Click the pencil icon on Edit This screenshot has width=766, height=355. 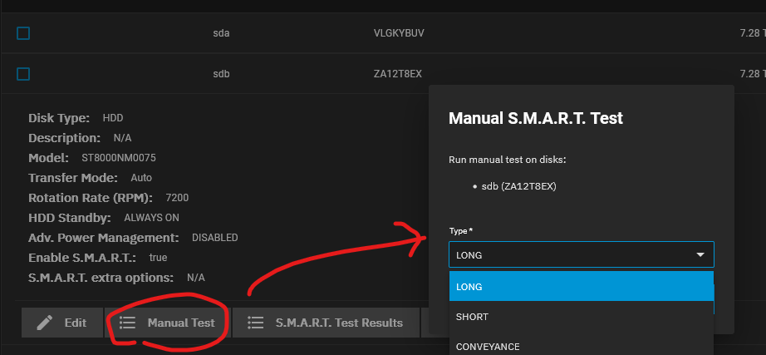[x=45, y=323]
